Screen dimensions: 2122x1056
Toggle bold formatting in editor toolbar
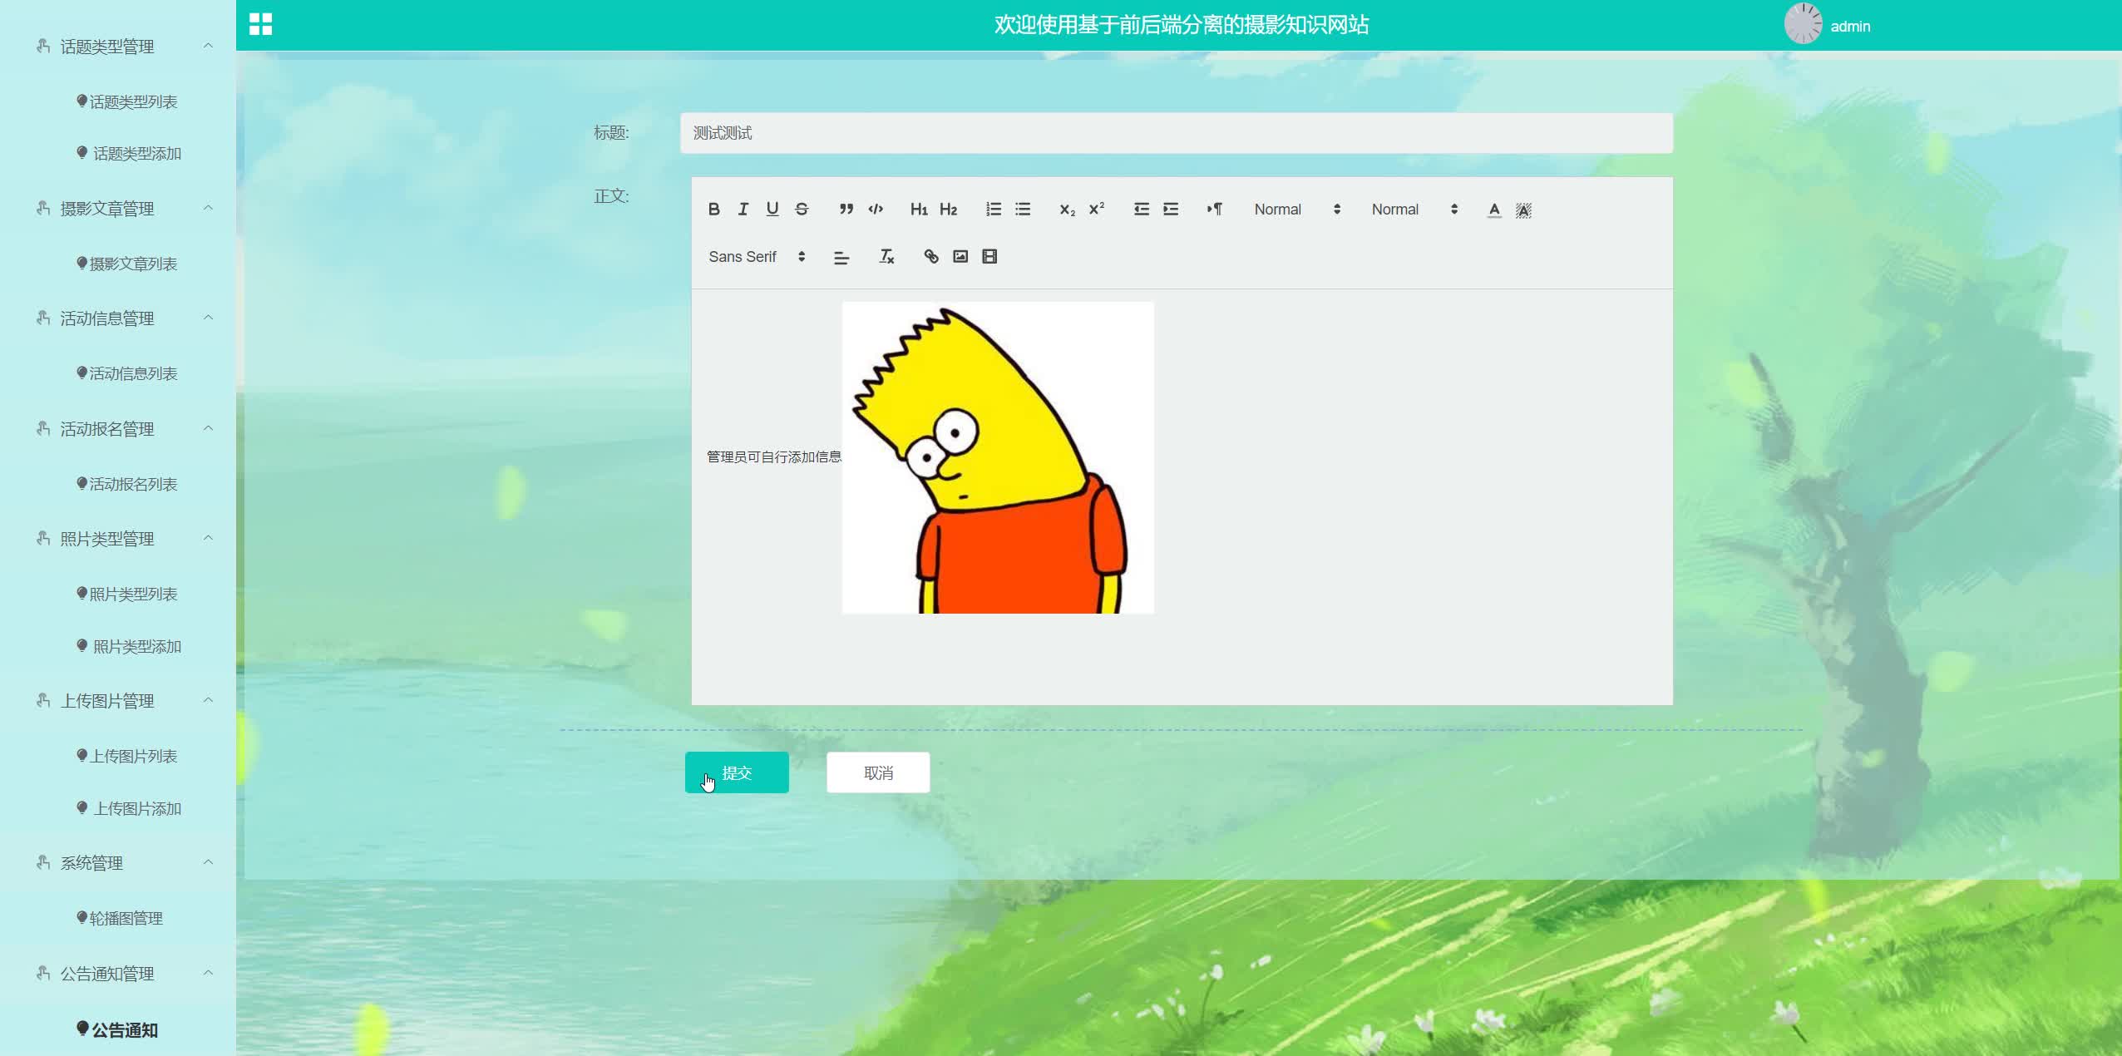(x=713, y=210)
